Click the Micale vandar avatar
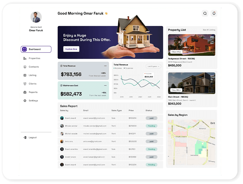Screen dimensions: 243x184 click(62, 126)
